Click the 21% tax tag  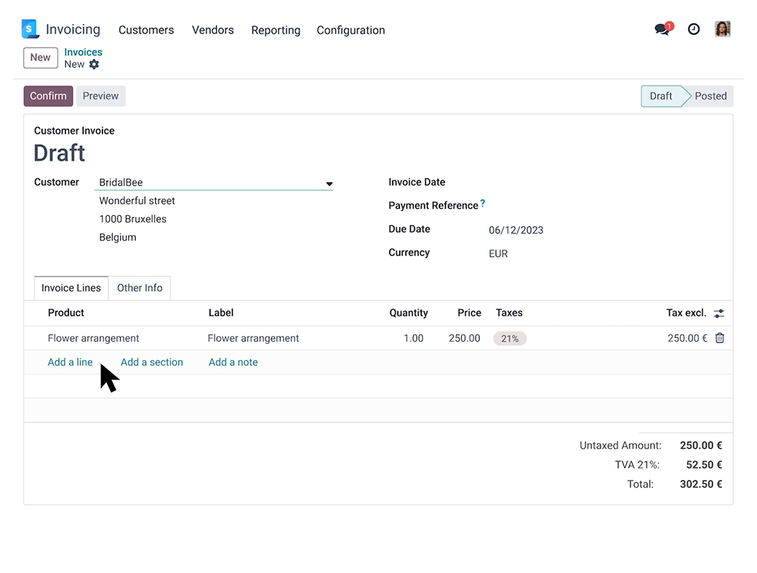click(x=510, y=338)
